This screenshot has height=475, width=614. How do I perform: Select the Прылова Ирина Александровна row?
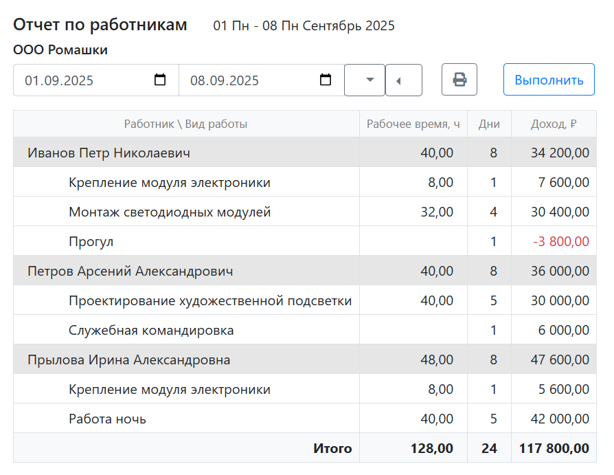(x=128, y=360)
